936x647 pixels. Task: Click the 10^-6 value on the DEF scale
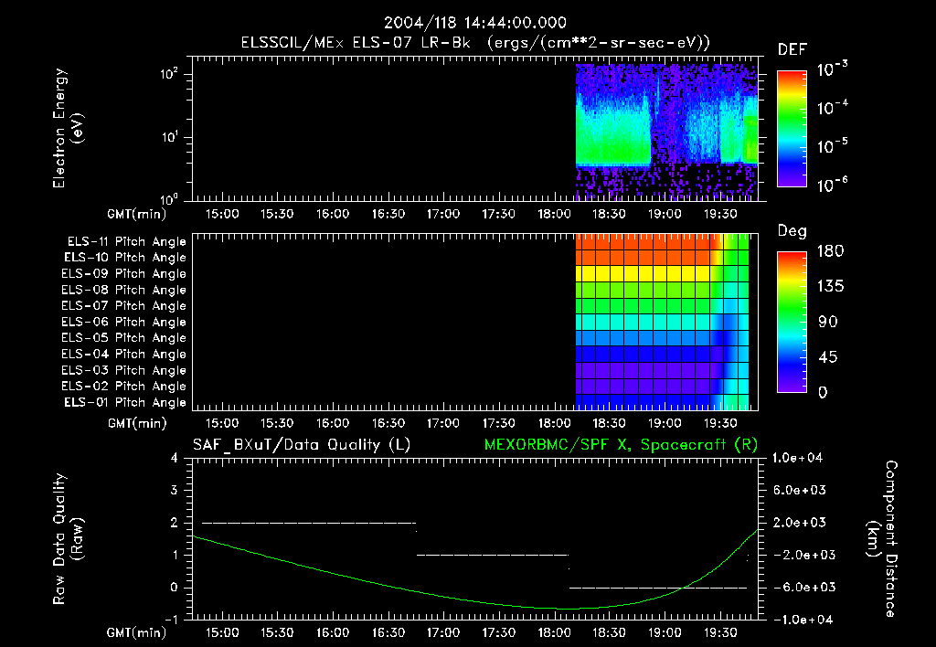(832, 185)
